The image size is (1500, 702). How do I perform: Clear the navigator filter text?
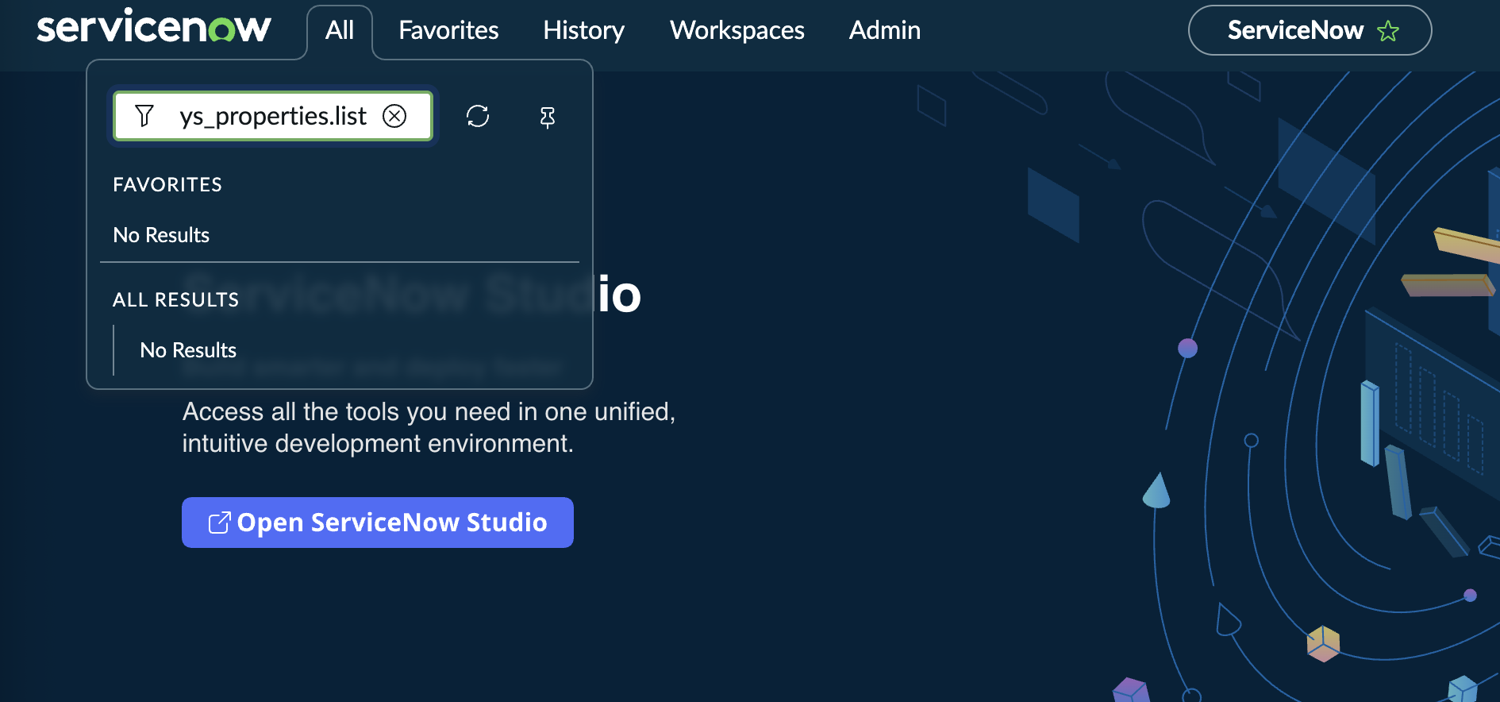394,116
